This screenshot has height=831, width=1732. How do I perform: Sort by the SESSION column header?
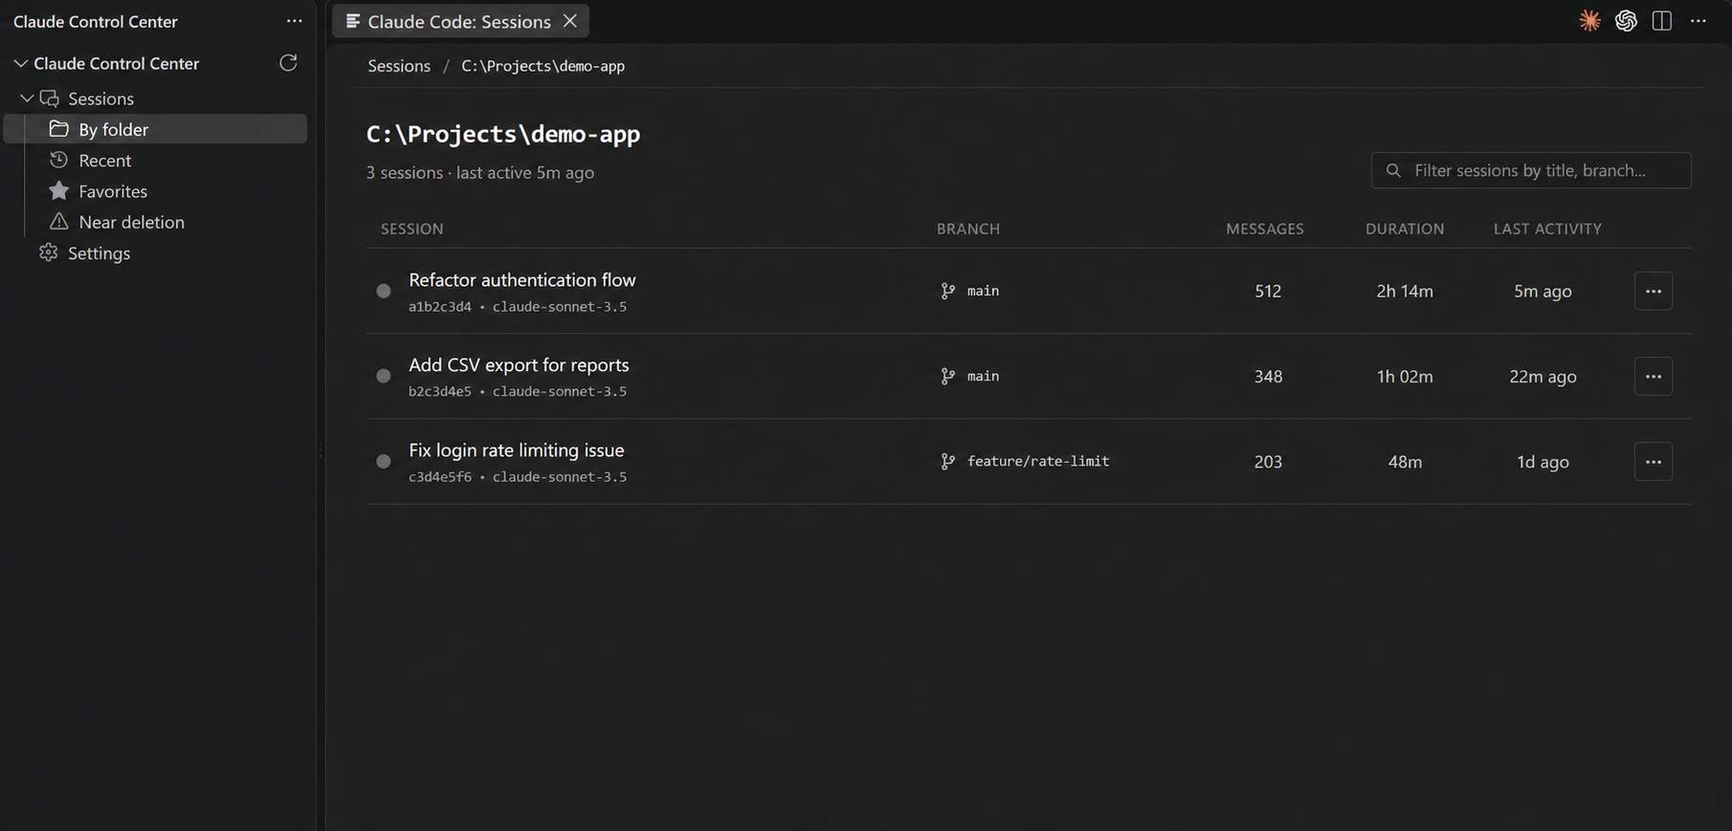pos(411,229)
